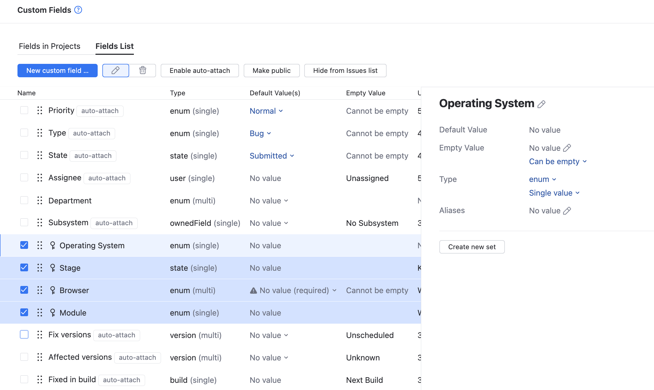Select the Fields List tab
654x390 pixels.
point(115,46)
